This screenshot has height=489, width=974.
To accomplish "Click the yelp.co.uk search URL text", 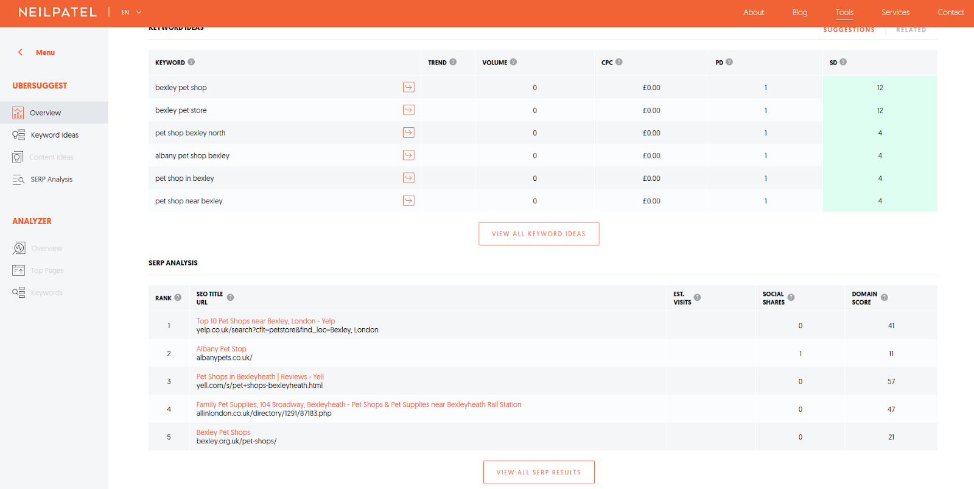I will pos(287,330).
